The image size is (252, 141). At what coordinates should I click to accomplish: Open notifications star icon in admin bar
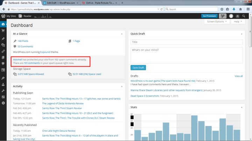click(x=238, y=16)
